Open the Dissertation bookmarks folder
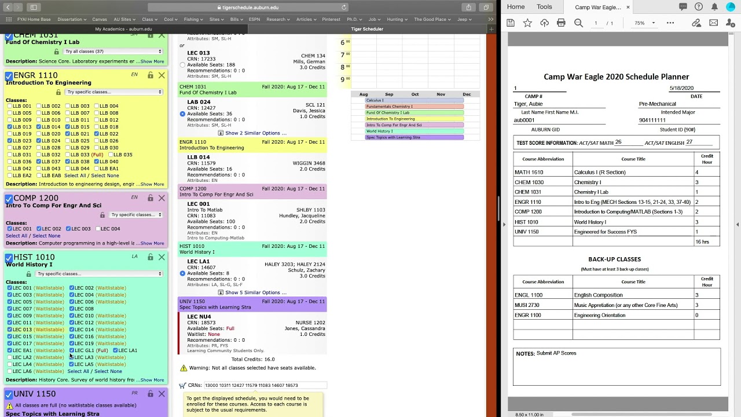The image size is (741, 417). tap(71, 19)
